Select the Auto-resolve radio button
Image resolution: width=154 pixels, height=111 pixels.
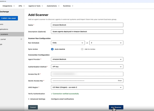coord(52,49)
